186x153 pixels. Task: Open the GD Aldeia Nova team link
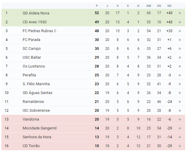tap(36, 13)
